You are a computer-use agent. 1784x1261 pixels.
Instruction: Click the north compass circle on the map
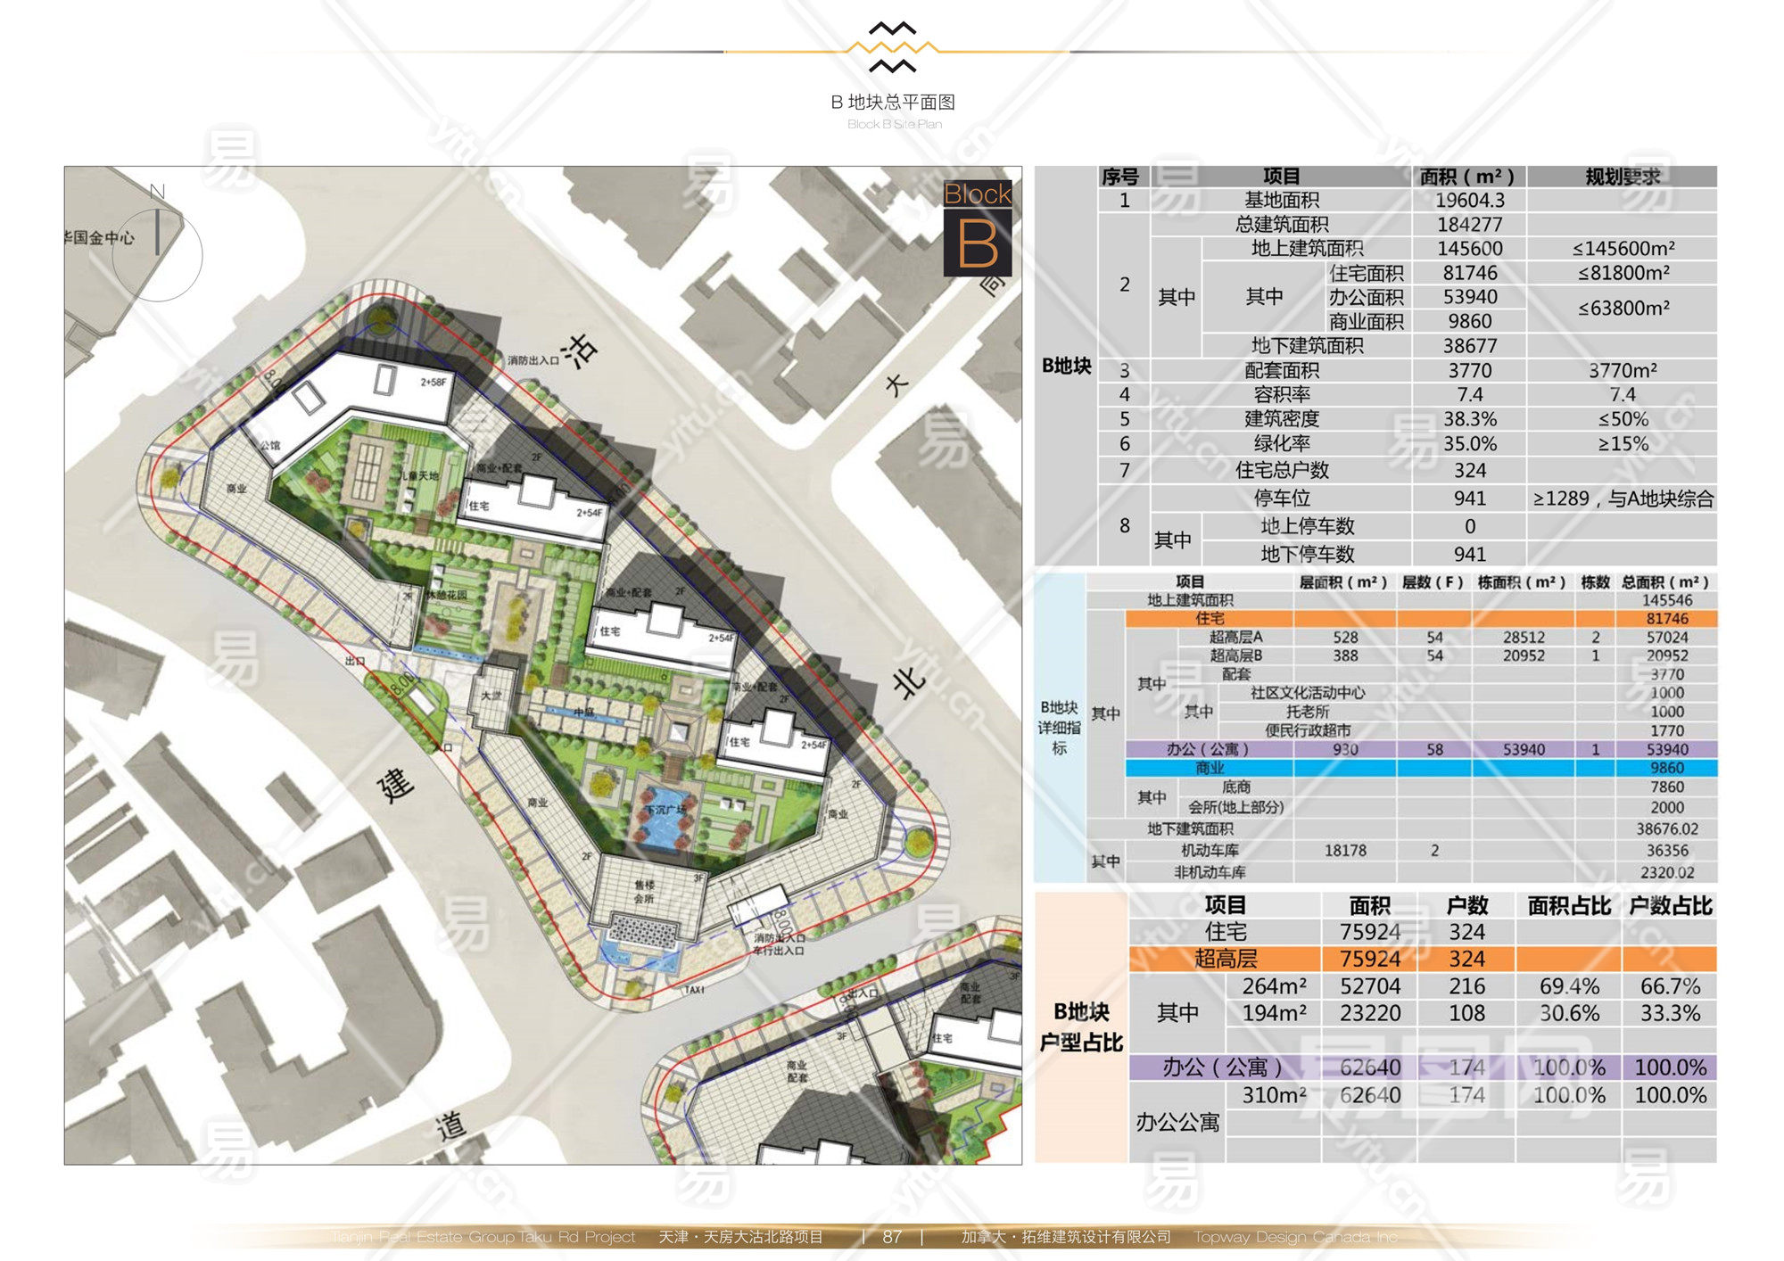(x=158, y=255)
